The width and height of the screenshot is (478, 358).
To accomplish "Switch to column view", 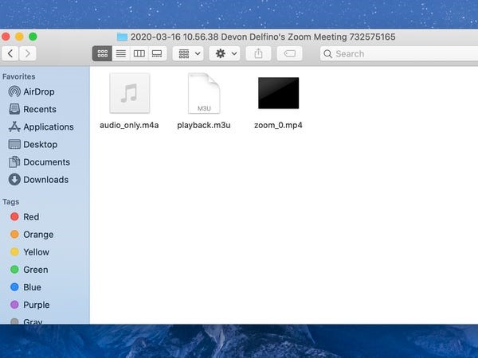I will [x=139, y=53].
